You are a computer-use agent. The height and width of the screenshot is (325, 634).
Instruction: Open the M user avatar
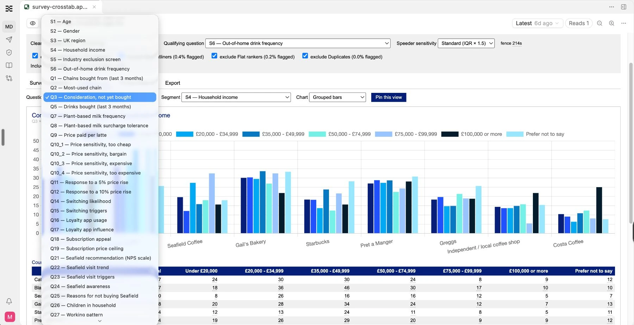coord(10,317)
